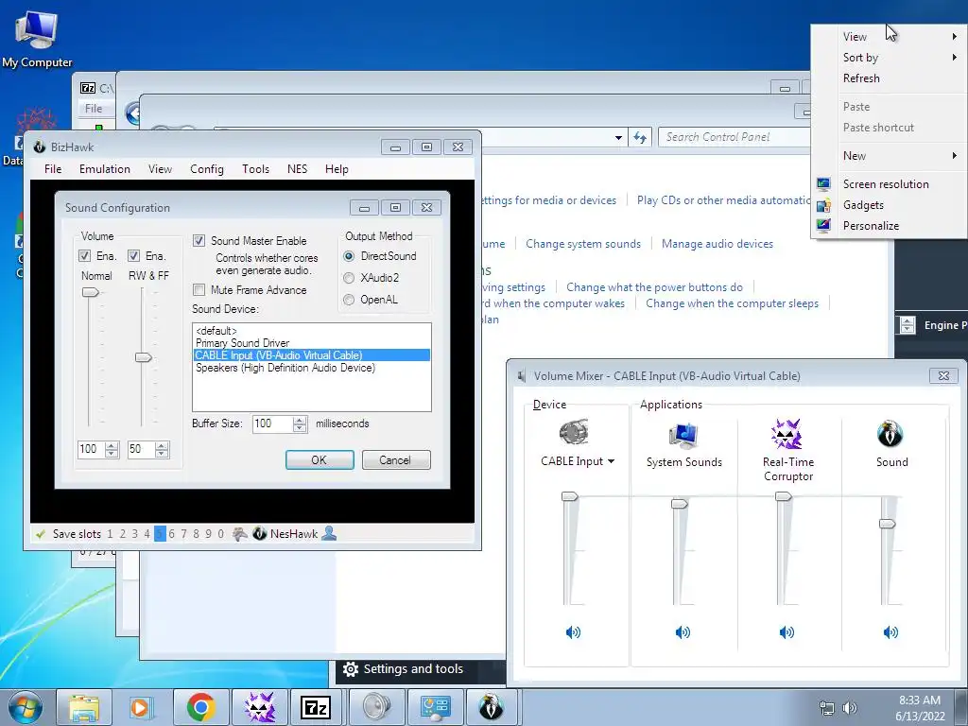This screenshot has height=726, width=968.
Task: Mute the CABLE Input device in mixer
Action: point(573,631)
